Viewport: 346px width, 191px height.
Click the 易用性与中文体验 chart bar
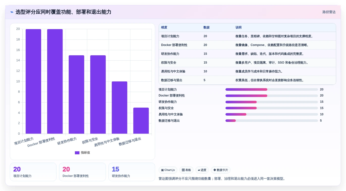pyautogui.click(x=120, y=108)
